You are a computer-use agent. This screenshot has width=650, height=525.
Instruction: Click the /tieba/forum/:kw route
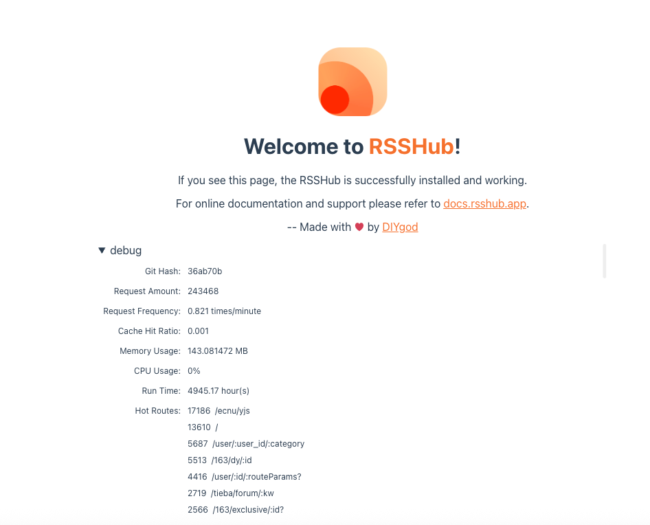[x=242, y=493]
